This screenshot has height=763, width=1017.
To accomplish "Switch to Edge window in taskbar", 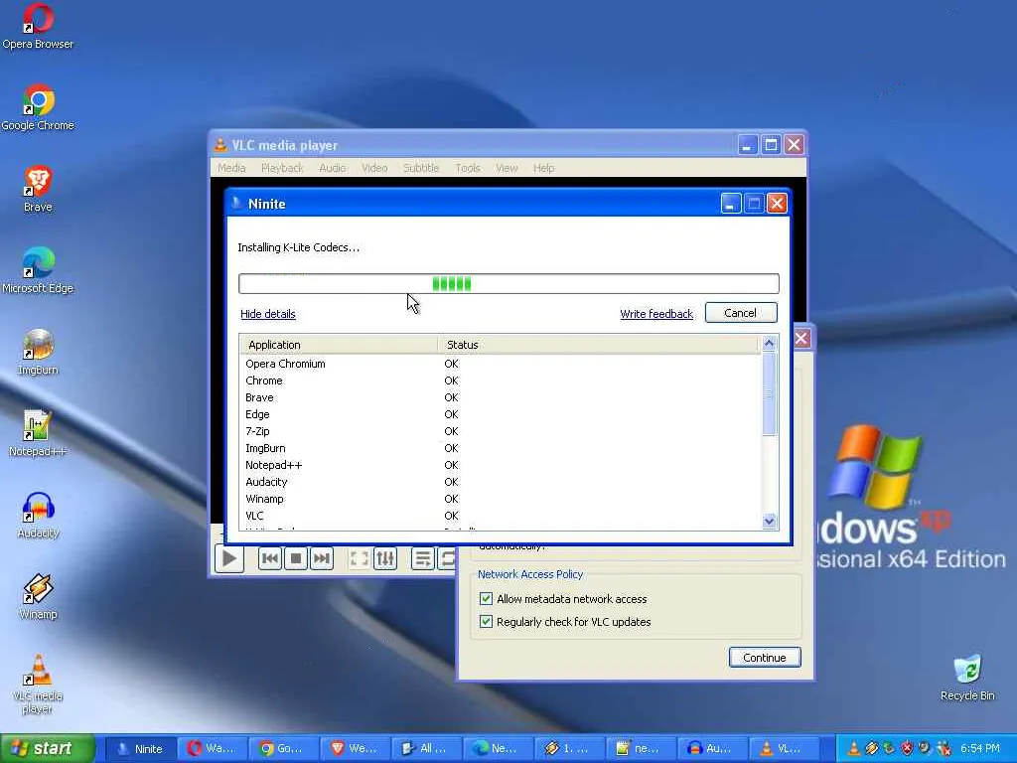I will 499,749.
